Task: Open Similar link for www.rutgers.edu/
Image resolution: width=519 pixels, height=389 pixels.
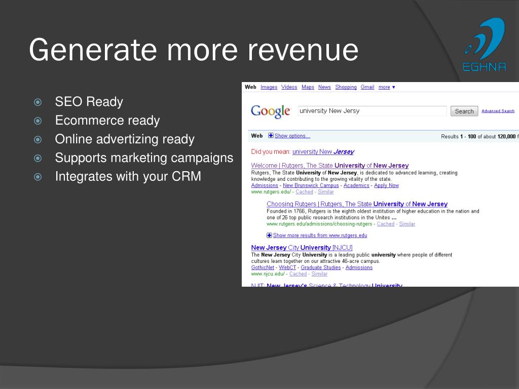Action: pyautogui.click(x=326, y=192)
